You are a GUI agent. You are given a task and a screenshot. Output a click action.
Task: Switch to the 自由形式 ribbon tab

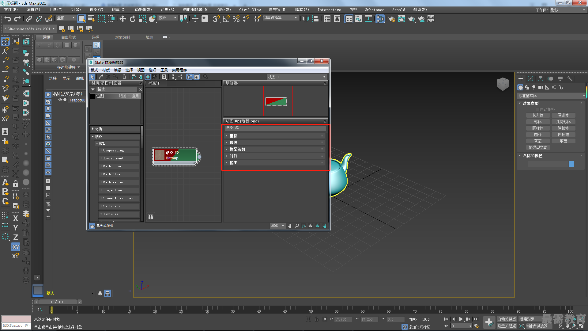(x=69, y=37)
